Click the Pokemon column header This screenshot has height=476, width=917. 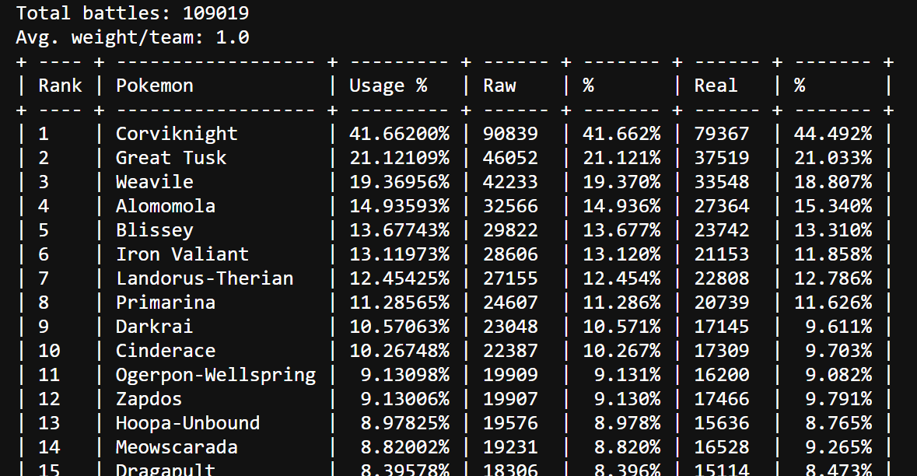154,86
